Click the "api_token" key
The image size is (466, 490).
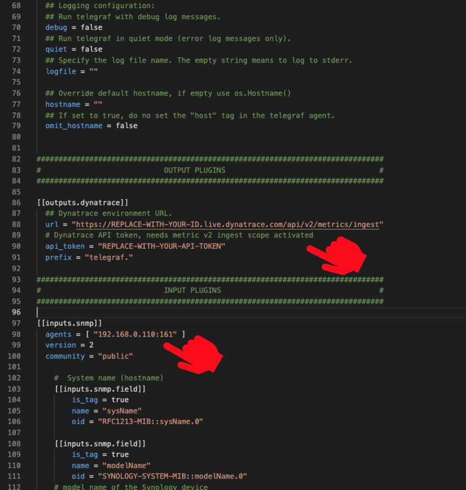(x=65, y=246)
